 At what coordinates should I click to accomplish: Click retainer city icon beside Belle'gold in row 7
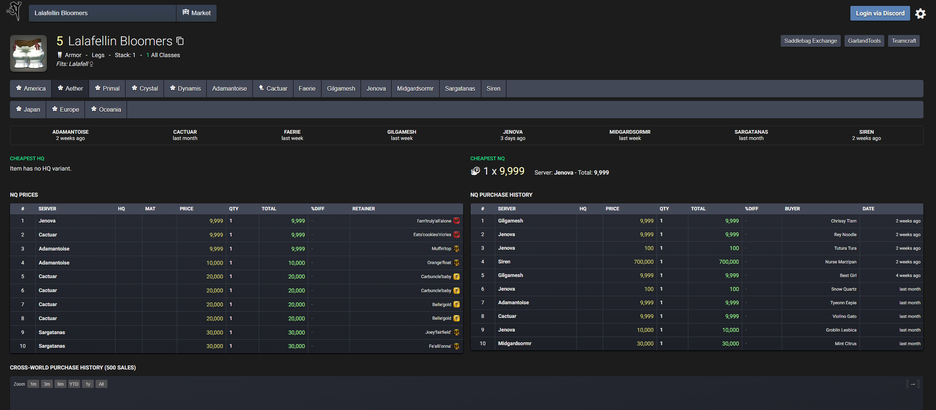tap(457, 304)
